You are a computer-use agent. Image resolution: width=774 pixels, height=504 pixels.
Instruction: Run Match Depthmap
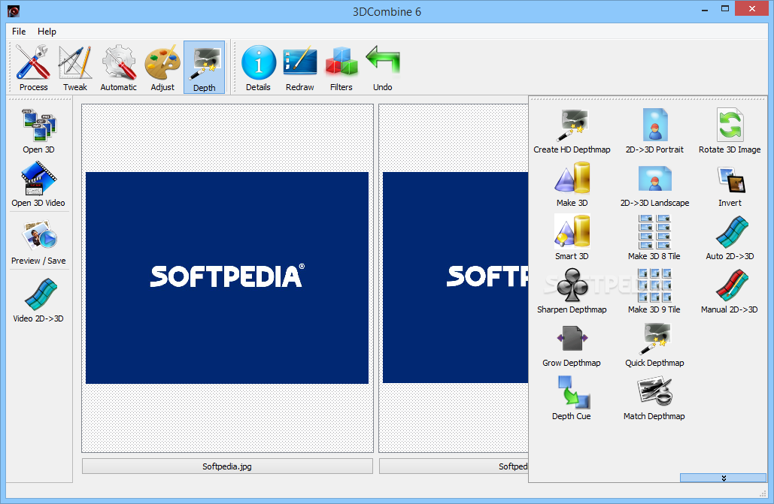pyautogui.click(x=654, y=398)
